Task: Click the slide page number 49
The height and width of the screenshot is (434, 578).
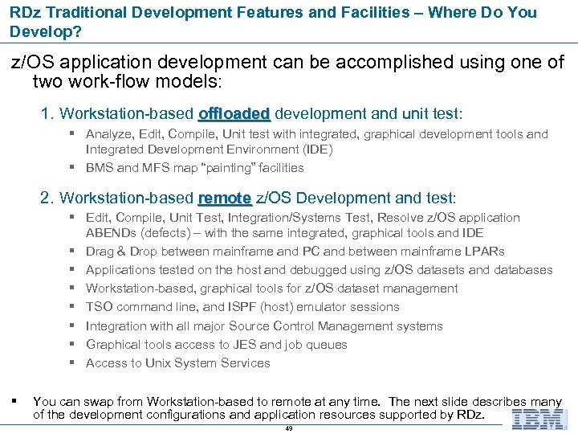Action: click(289, 428)
